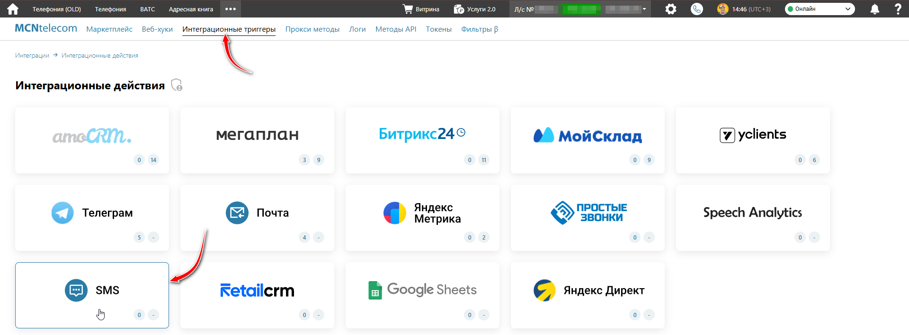Switch to Фильтры β tab
The height and width of the screenshot is (335, 909).
pos(480,29)
